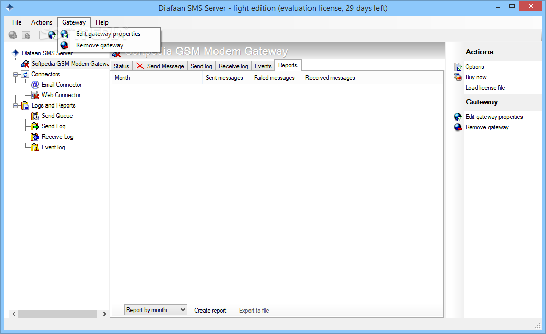
Task: Open Event log in tree
Action: pos(53,147)
